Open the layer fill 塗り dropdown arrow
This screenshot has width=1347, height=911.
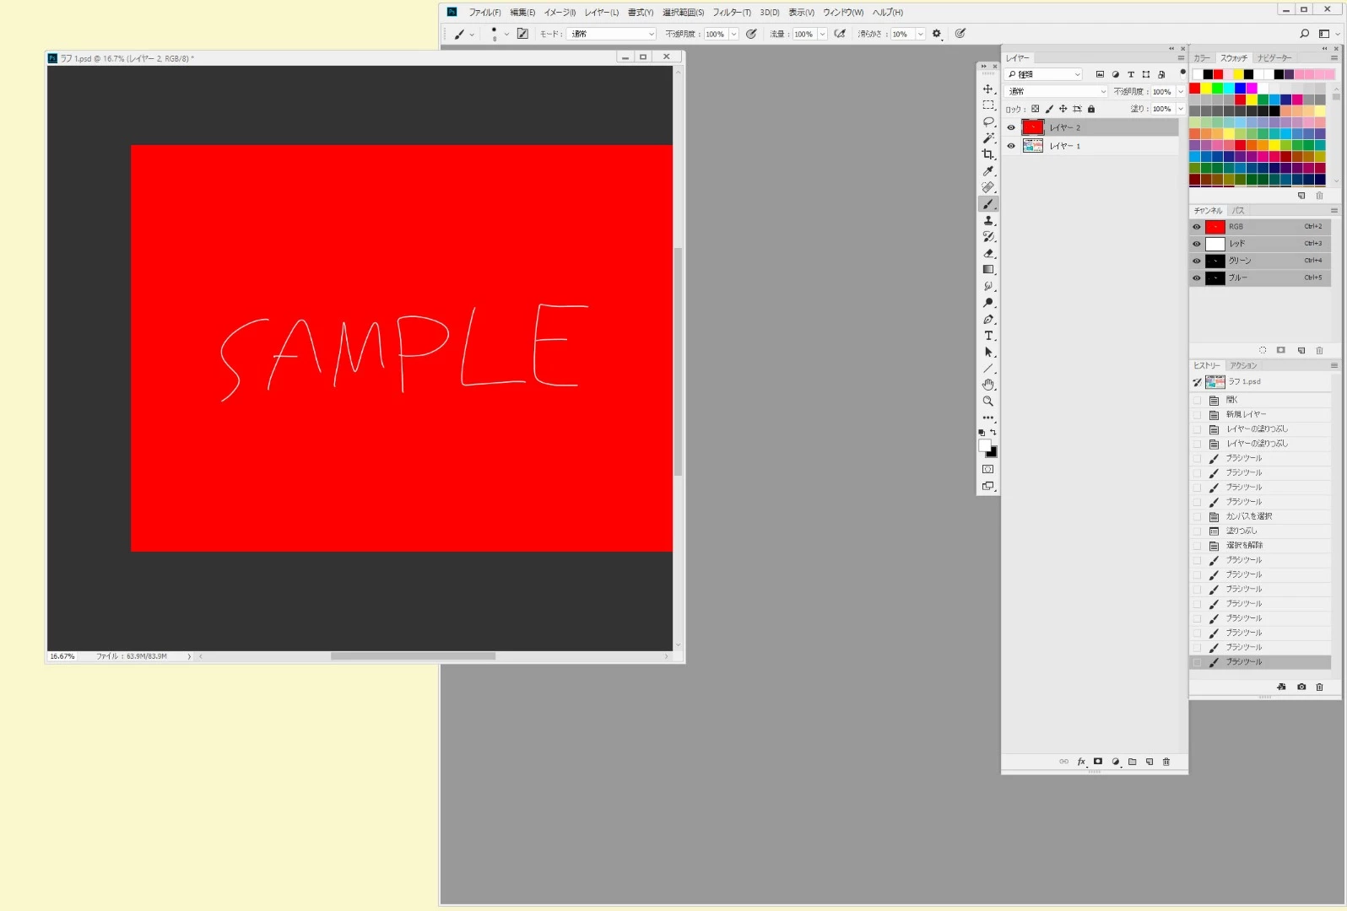tap(1181, 109)
